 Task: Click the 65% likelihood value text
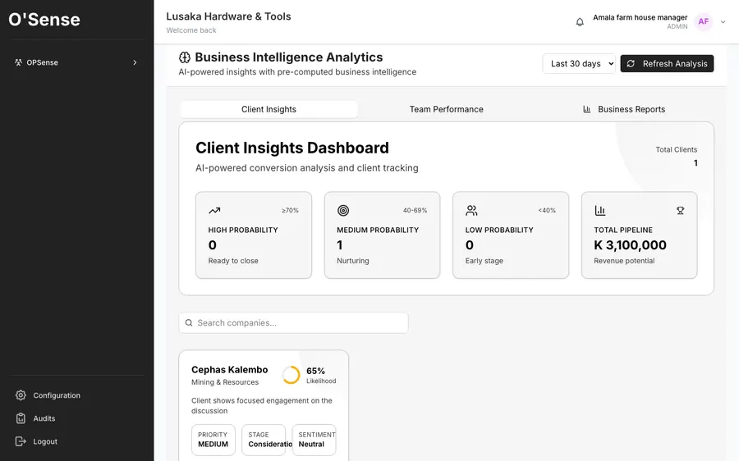[315, 371]
